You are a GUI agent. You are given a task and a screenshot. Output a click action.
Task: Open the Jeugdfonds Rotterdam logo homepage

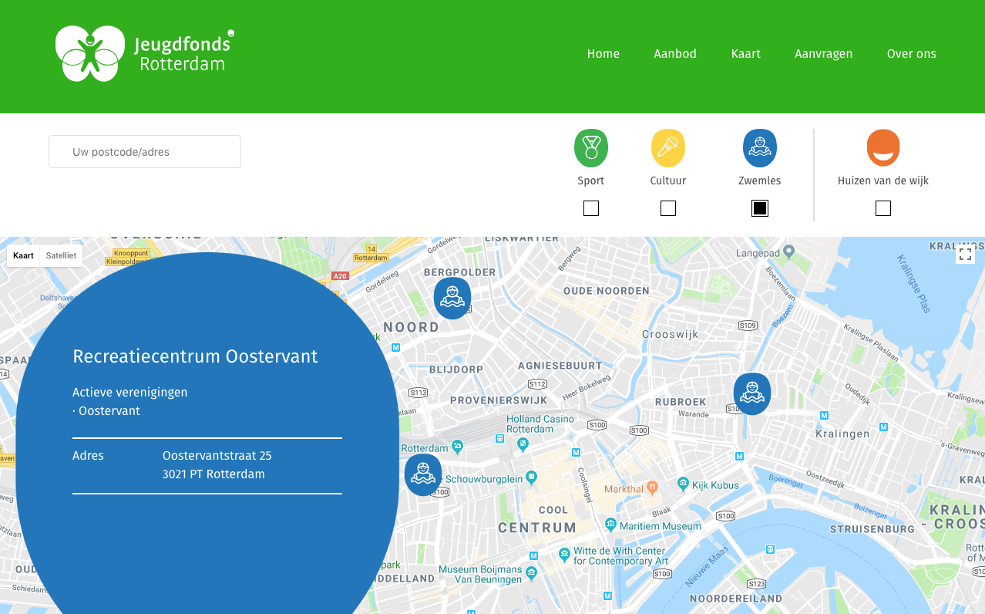pos(145,53)
